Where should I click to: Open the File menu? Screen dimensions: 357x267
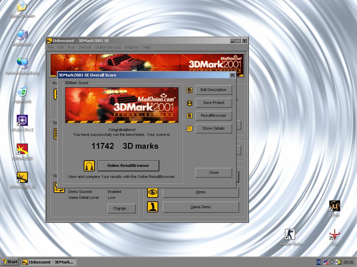click(51, 47)
